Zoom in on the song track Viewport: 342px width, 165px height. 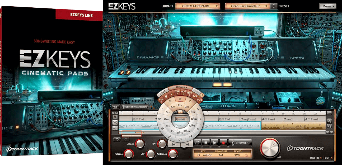(329, 120)
